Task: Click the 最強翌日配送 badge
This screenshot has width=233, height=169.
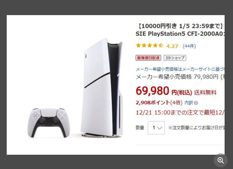Action: 148,58
